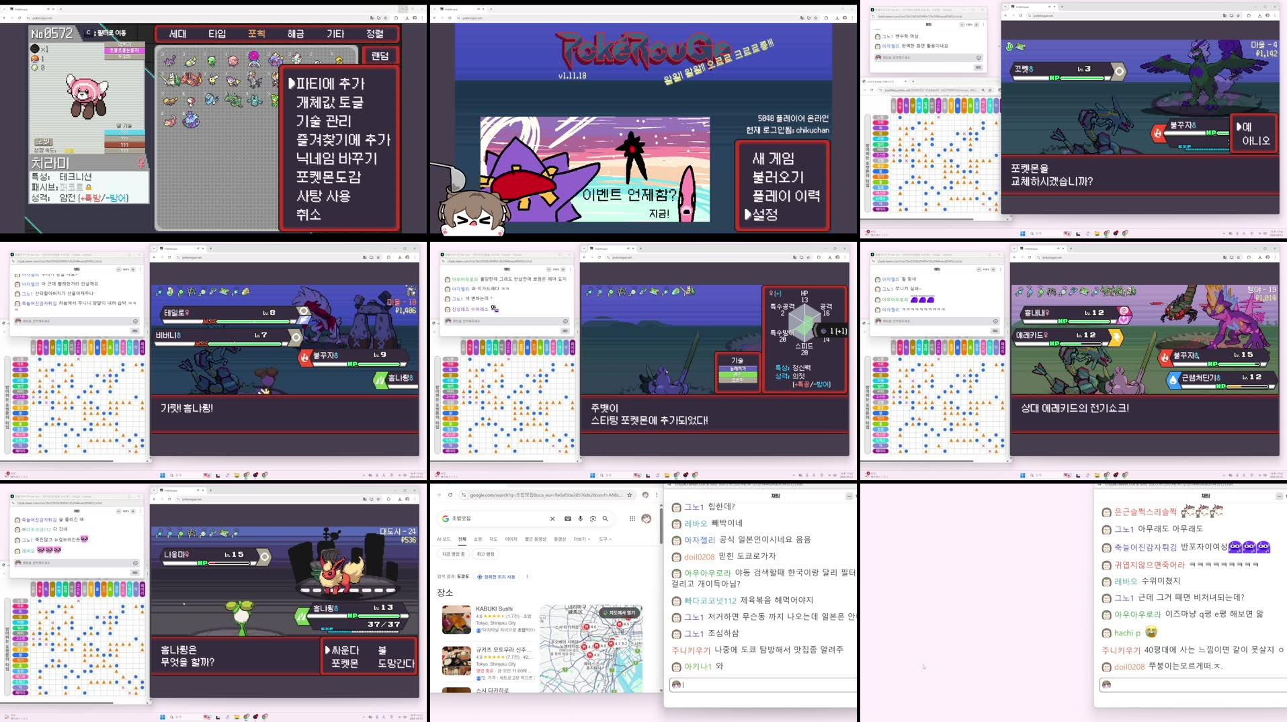Toggle the '최고 평점' filter chip
Viewport: 1287px width, 722px height.
pos(485,554)
